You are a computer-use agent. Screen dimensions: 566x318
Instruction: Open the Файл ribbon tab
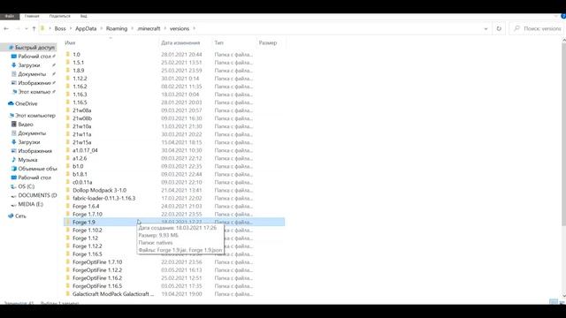coord(10,16)
